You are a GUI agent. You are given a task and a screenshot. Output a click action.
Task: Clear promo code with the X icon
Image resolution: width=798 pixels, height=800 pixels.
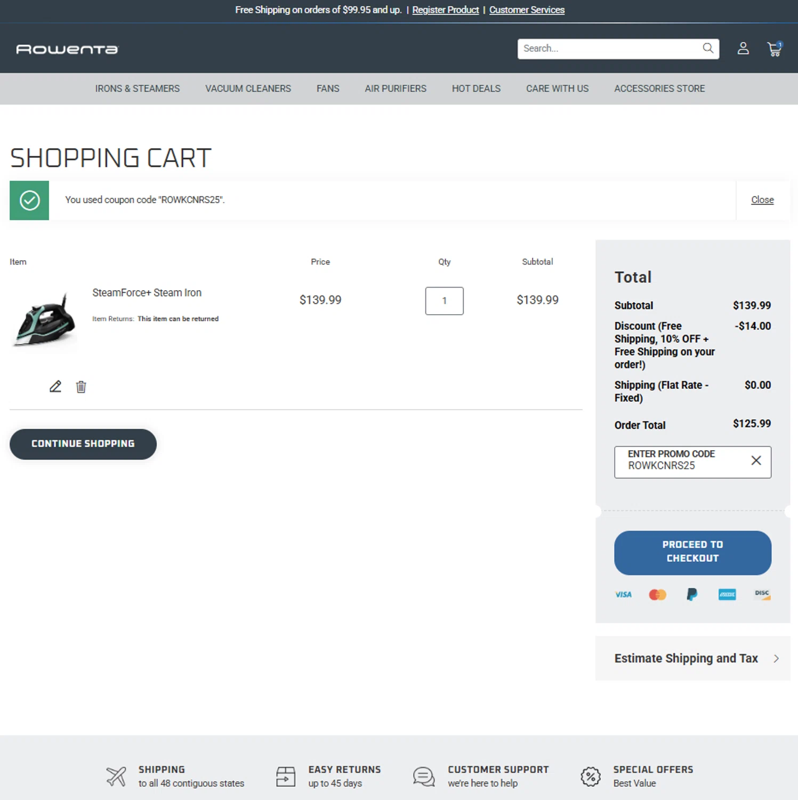tap(756, 460)
